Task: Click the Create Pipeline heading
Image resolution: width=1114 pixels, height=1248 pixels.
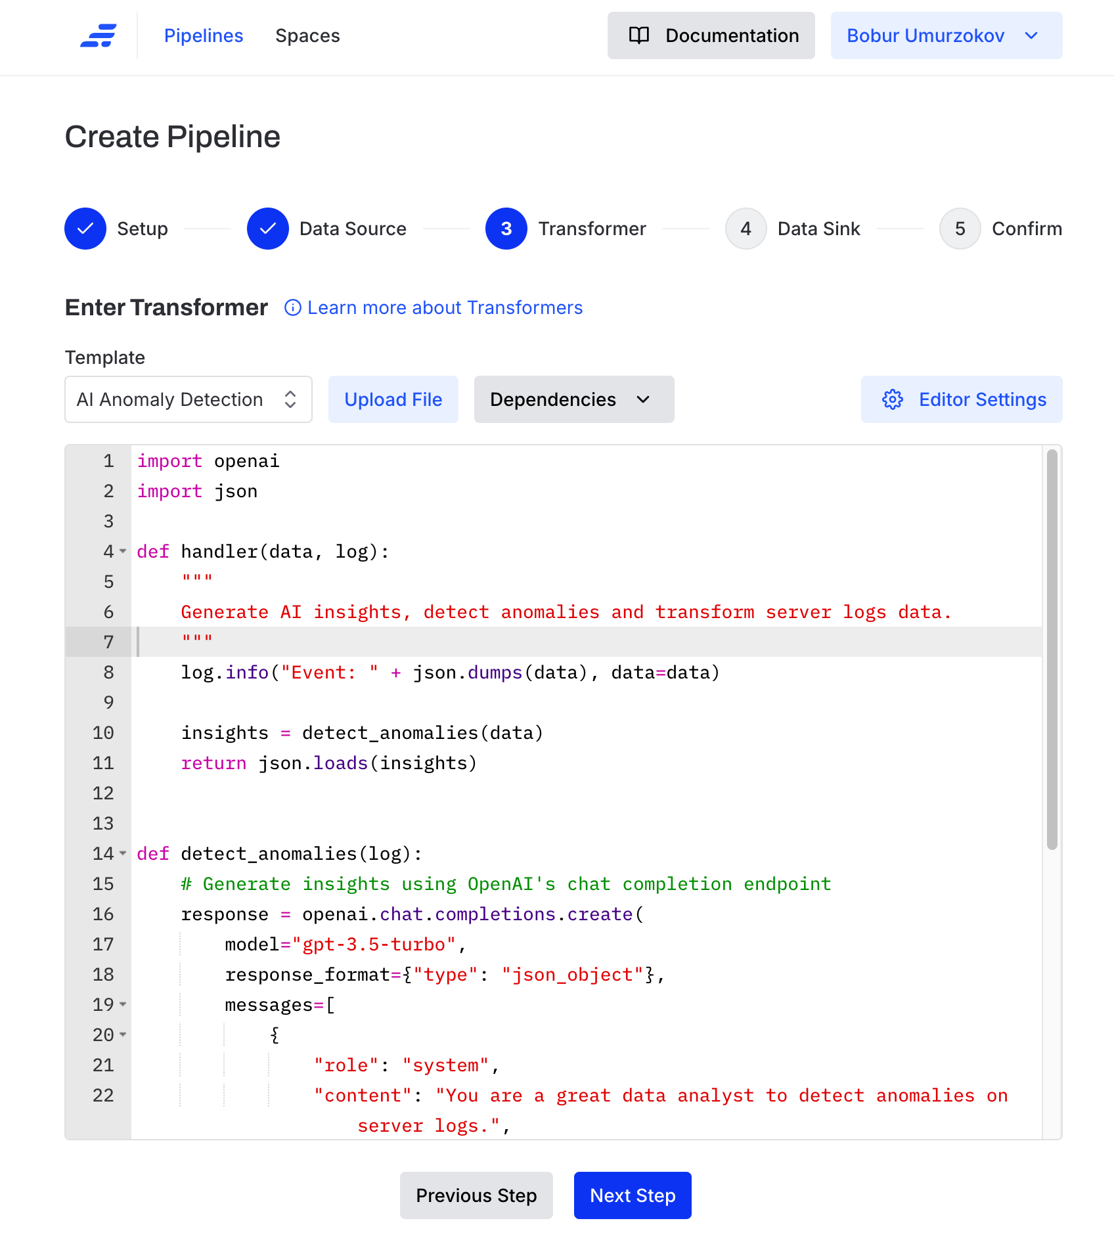Action: click(x=173, y=137)
